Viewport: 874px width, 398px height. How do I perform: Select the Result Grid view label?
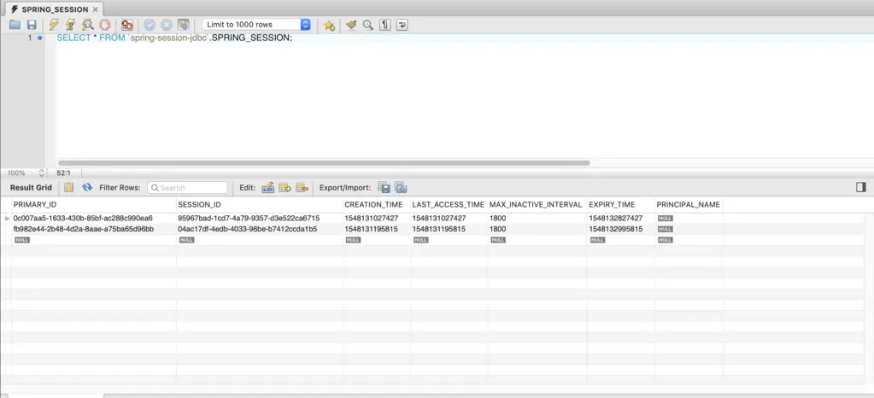(32, 188)
